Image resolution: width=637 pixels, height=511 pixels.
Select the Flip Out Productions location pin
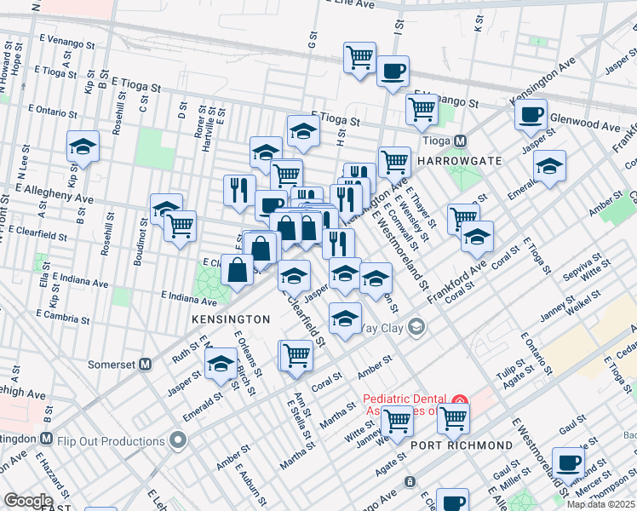(178, 441)
